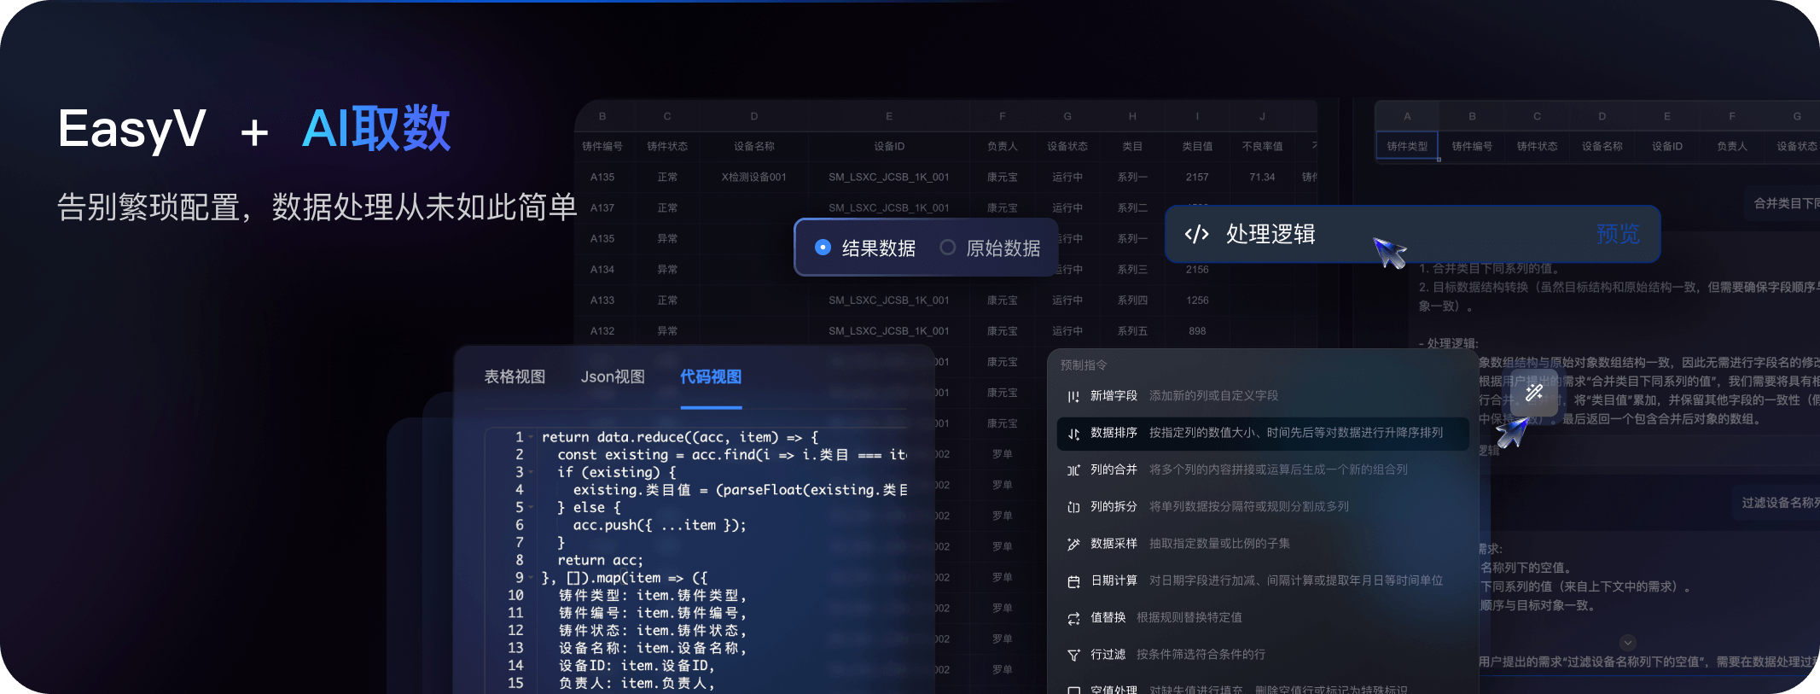1820x694 pixels.
Task: Click the 行过滤 funnel icon
Action: (x=1073, y=656)
